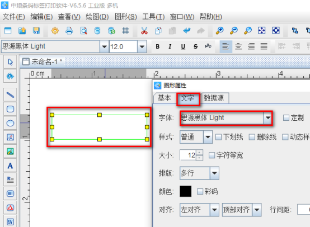The image size is (310, 227).
Task: Expand the 排版 多行 layout dropdown
Action: (199, 173)
